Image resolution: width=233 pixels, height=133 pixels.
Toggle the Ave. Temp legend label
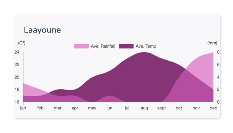(x=146, y=46)
